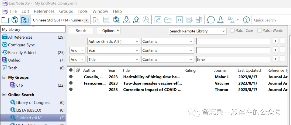Open Author (Smith, A.B.) field dropdown

tap(114, 42)
